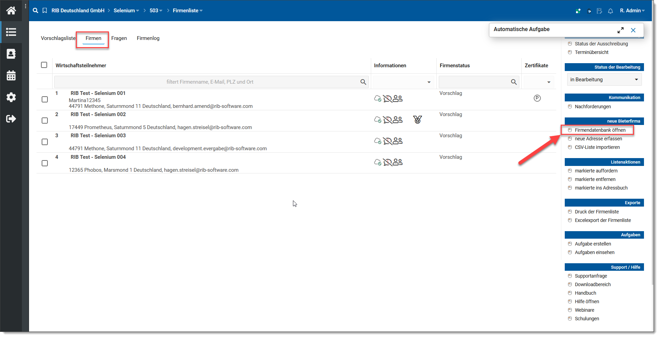659x337 pixels.
Task: Select the checkbox for RIB Test - Selenium 001
Action: coord(45,99)
